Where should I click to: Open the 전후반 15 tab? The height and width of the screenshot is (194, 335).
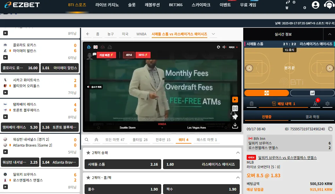tap(163, 140)
